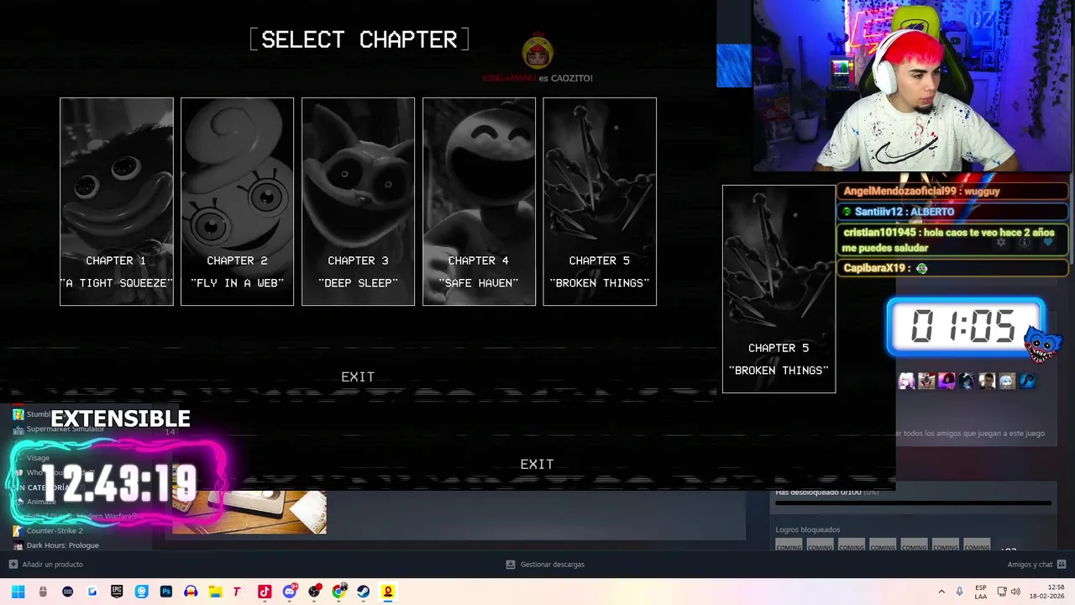Open Amigos y chat in Steam
The height and width of the screenshot is (605, 1075).
tap(1030, 565)
